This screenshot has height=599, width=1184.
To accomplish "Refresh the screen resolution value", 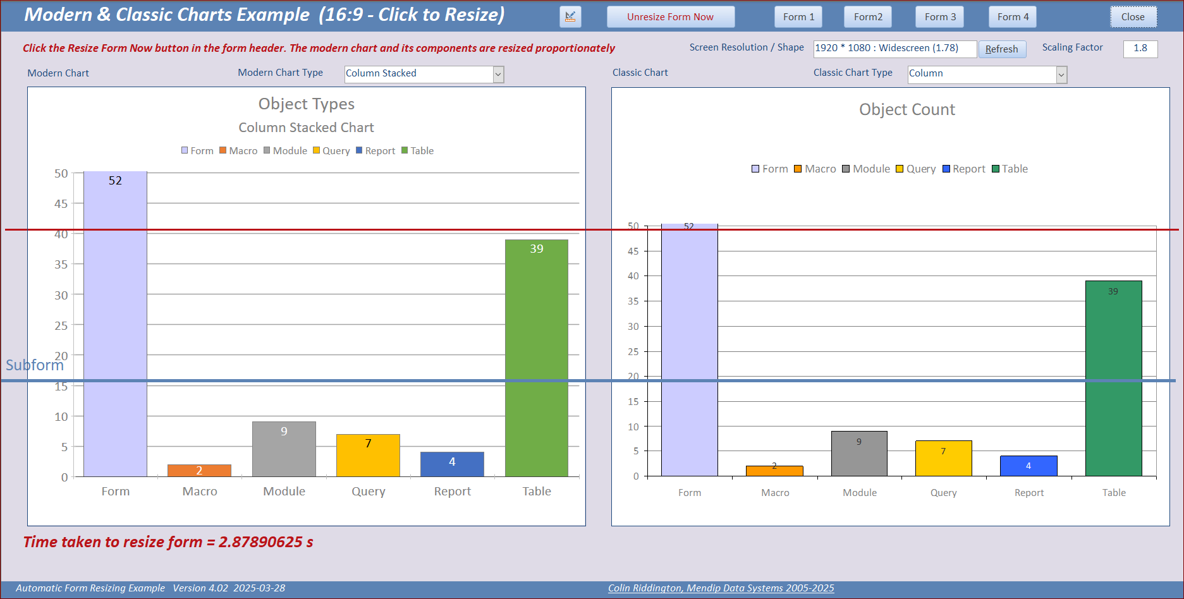I will tap(1002, 49).
